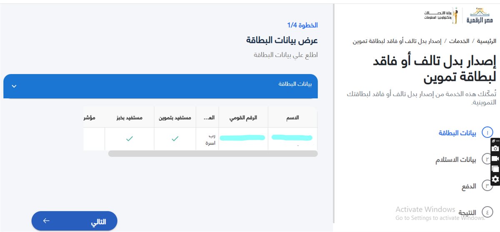Viewport: 500px width, 232px height.
Task: Click the التالي next button
Action: (x=75, y=221)
